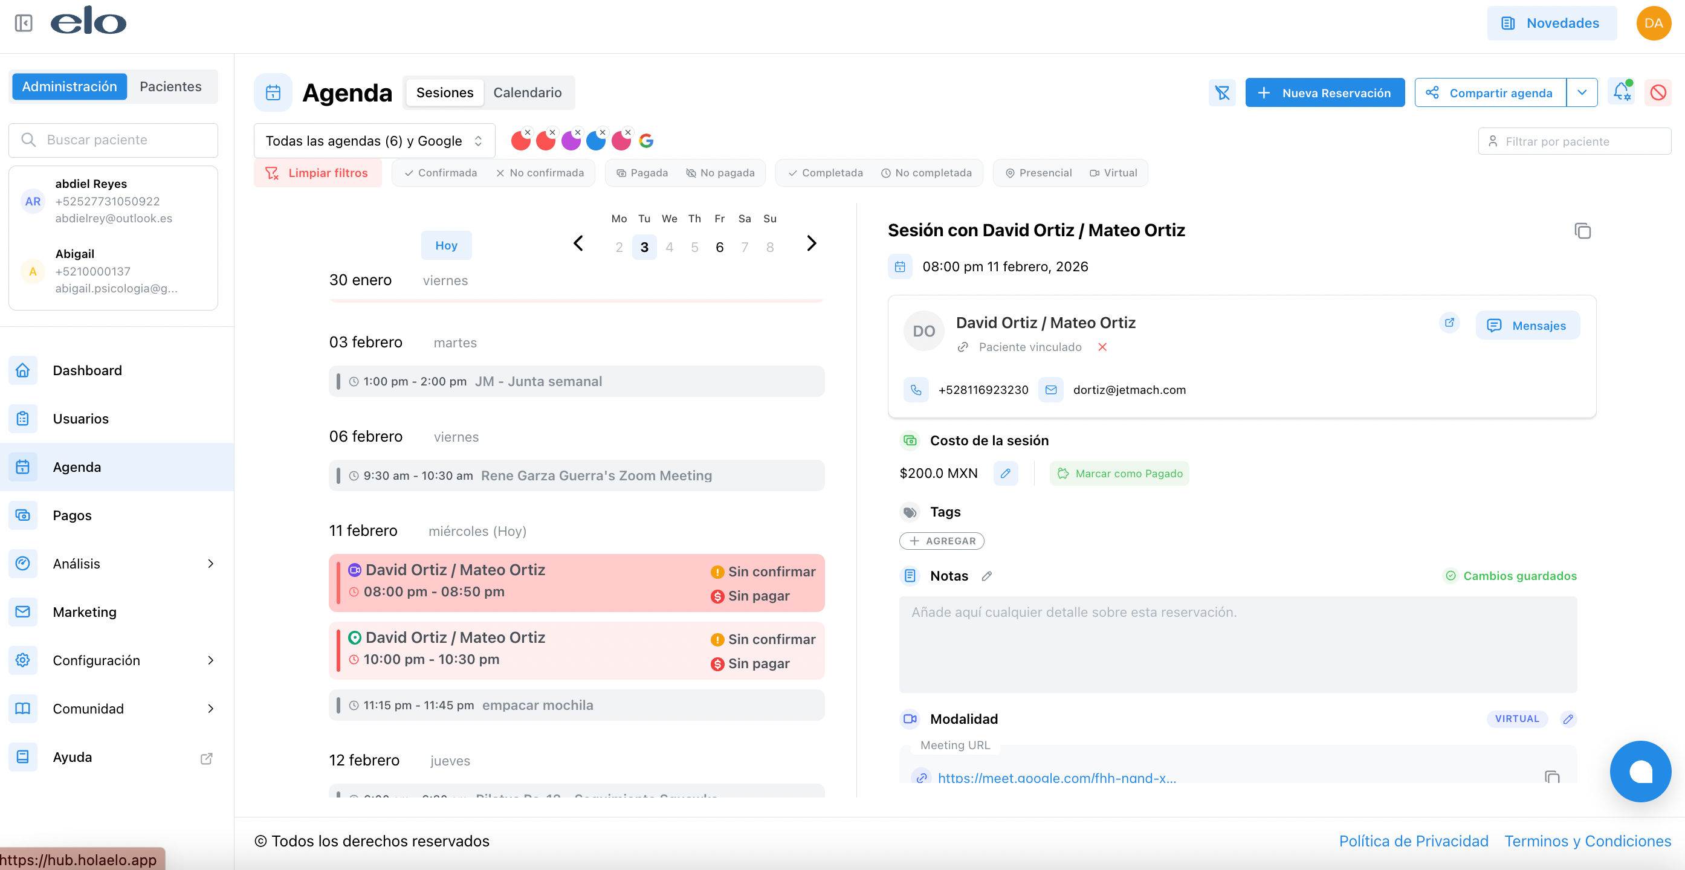Viewport: 1685px width, 870px height.
Task: Remove the purple agenda color dot
Action: pos(578,133)
